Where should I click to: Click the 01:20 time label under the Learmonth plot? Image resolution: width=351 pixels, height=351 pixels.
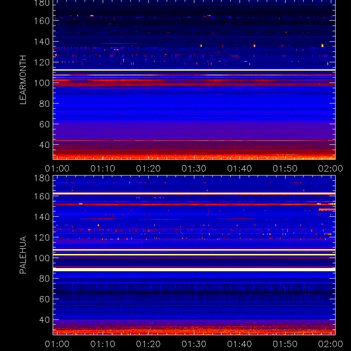[148, 168]
